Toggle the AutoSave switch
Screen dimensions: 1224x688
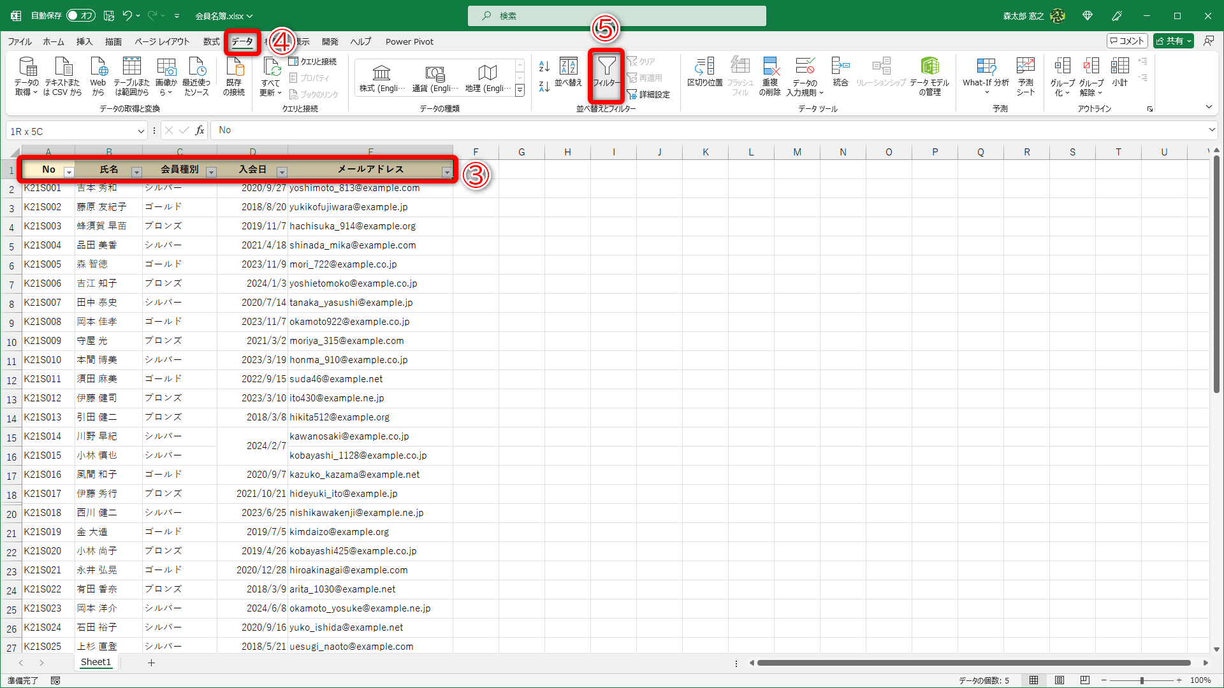[x=80, y=15]
